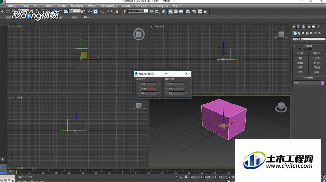
Task: Toggle the 3D Snaps button
Action: (x=102, y=12)
